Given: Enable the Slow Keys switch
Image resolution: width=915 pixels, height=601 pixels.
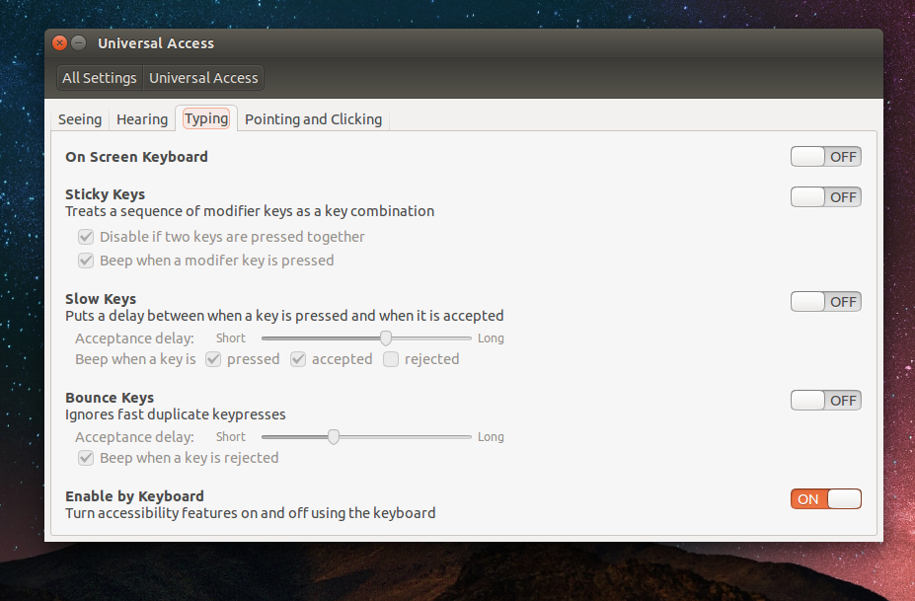Looking at the screenshot, I should point(826,302).
